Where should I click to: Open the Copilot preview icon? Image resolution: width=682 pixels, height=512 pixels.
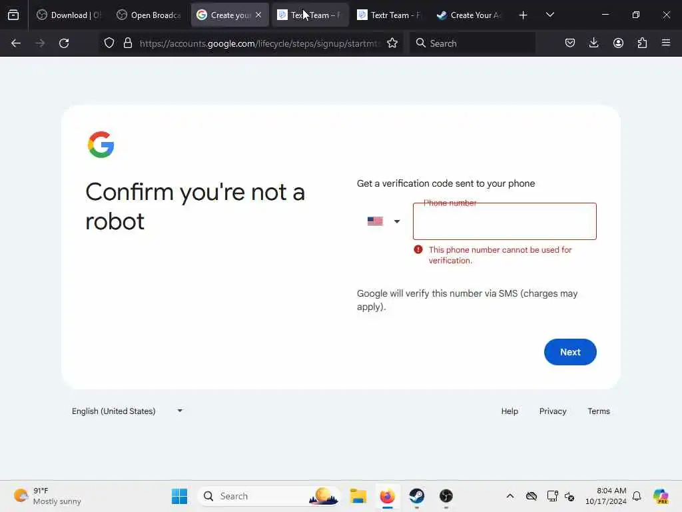tap(660, 496)
